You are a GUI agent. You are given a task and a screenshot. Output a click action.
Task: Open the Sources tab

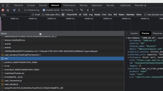[43, 5]
